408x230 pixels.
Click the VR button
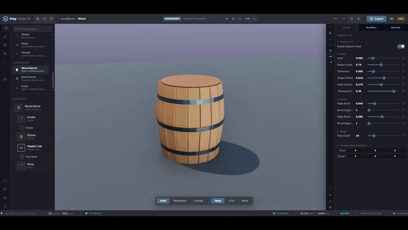pyautogui.click(x=391, y=19)
